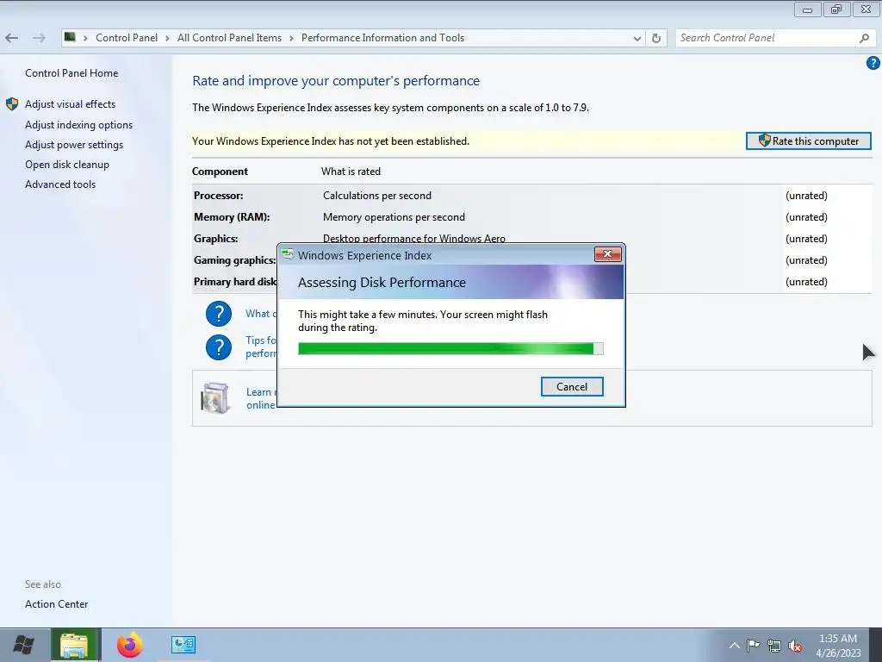Click All Control Panel Items breadcrumb
This screenshot has width=882, height=662.
(229, 38)
